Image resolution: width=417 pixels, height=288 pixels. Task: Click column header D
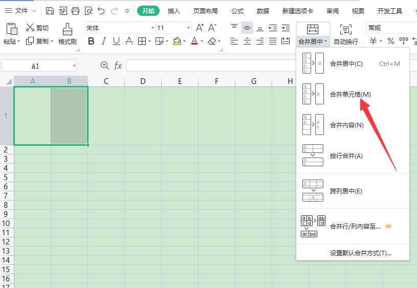tap(143, 81)
